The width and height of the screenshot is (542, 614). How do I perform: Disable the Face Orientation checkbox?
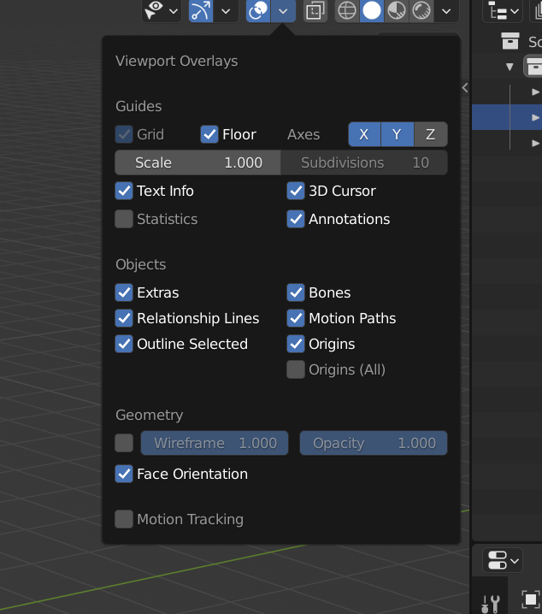click(124, 474)
